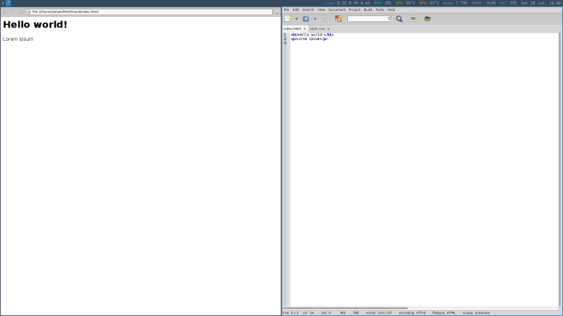Open the Project menu

354,9
